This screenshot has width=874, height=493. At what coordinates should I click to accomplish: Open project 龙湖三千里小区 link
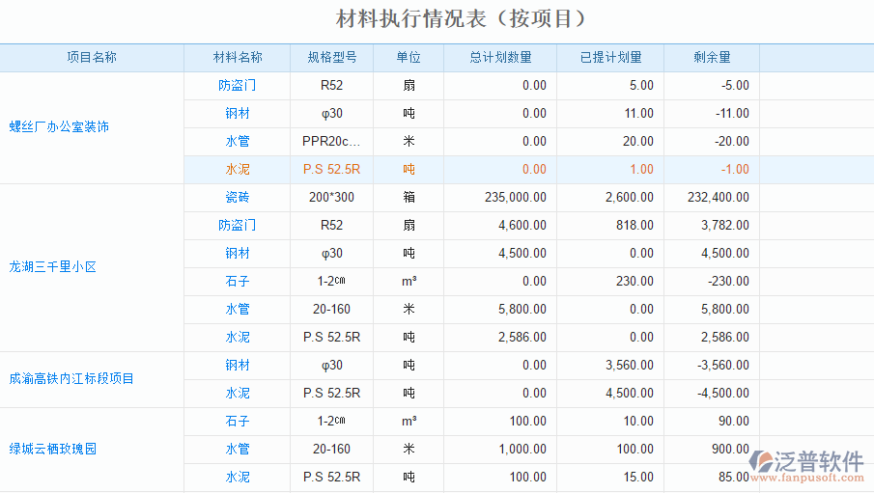click(52, 267)
